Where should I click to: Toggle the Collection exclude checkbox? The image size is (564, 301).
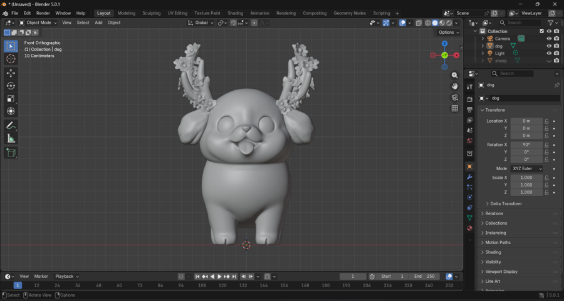(x=542, y=31)
